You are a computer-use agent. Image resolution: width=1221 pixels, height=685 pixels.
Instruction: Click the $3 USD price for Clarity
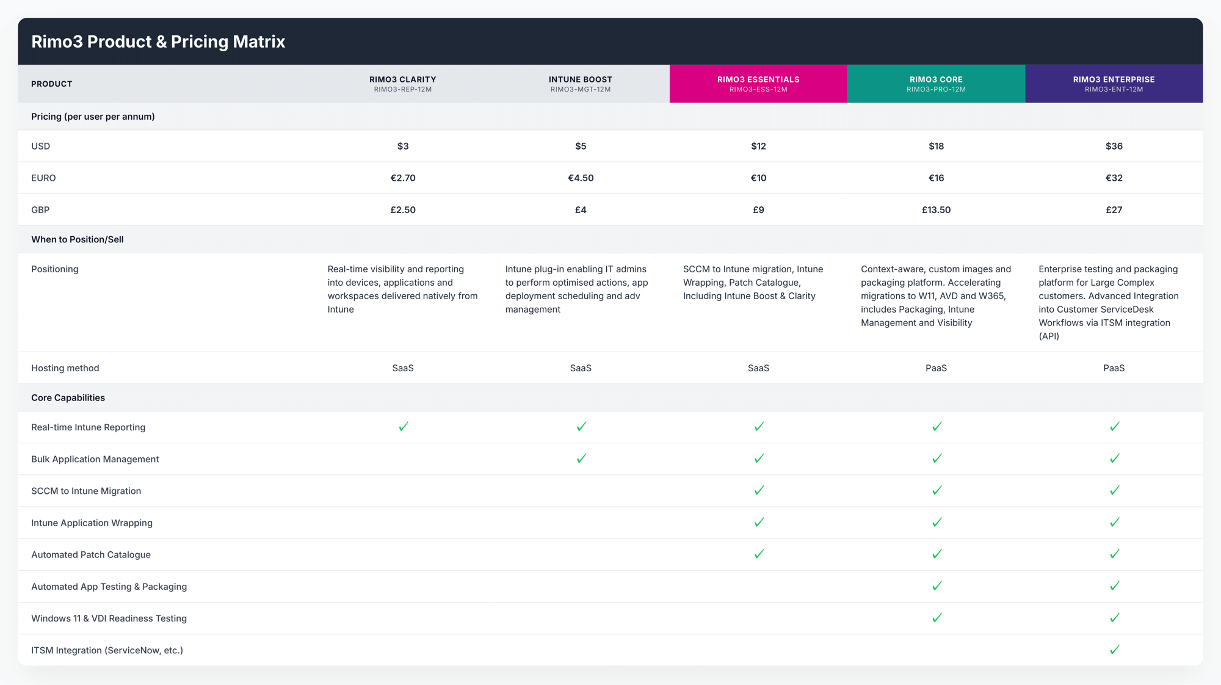[x=403, y=146]
